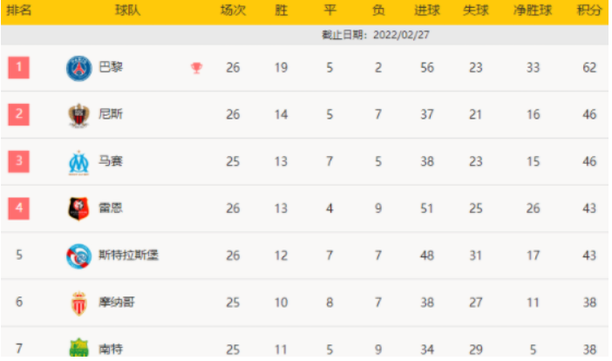Click the red rank 4 badge
This screenshot has height=361, width=612.
click(x=18, y=208)
